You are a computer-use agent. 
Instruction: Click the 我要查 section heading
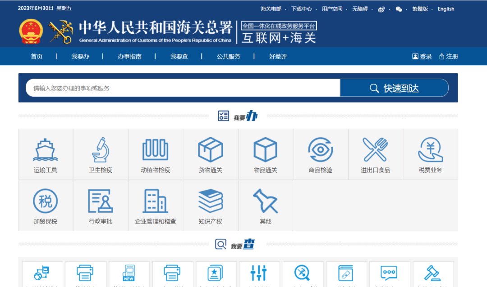tap(235, 244)
